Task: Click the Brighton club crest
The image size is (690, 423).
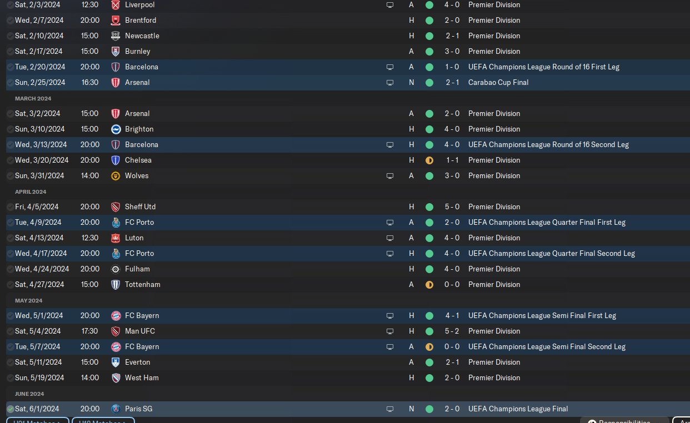Action: point(116,129)
